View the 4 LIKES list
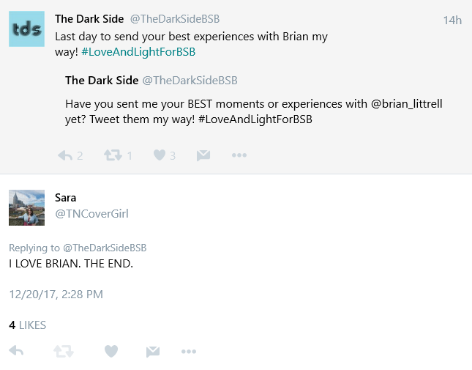The width and height of the screenshot is (472, 370). pos(27,325)
